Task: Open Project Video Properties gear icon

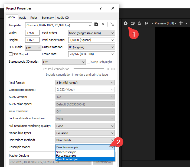Action: coord(126,23)
